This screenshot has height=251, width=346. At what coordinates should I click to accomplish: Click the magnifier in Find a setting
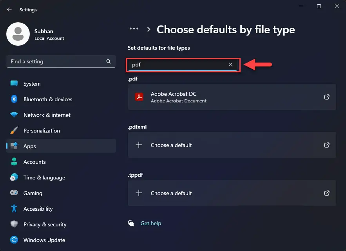[x=109, y=61]
